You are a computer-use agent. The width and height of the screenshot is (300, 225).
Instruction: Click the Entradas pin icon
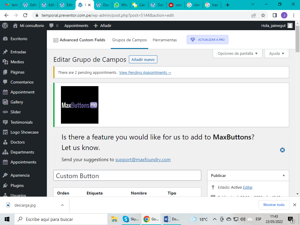[x=5, y=52]
